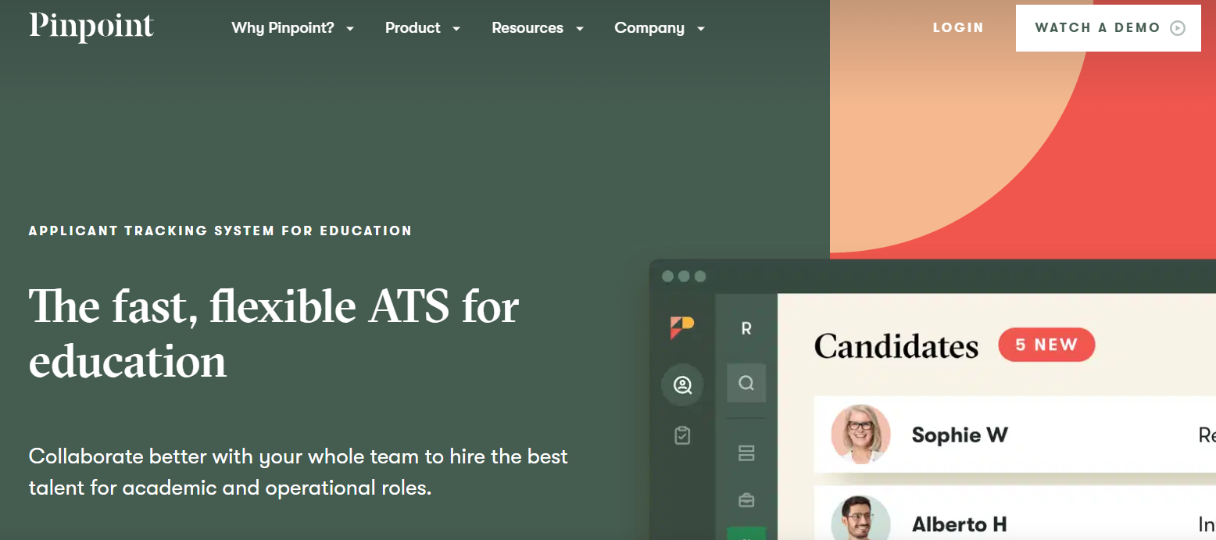Click the play icon in Watch a Demo

pos(1177,28)
